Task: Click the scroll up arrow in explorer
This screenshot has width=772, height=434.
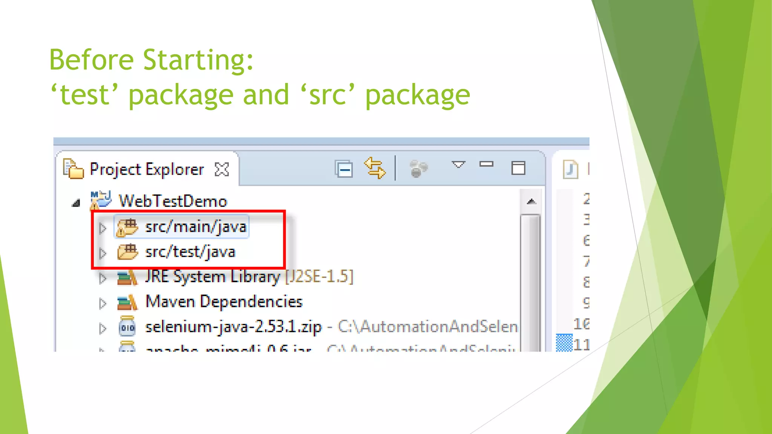Action: coord(531,202)
